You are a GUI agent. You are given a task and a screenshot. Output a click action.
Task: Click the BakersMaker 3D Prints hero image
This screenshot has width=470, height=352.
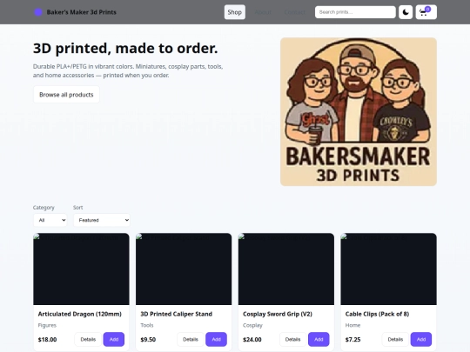click(359, 111)
